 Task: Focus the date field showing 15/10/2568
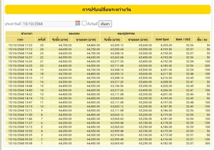pyautogui.click(x=49, y=24)
